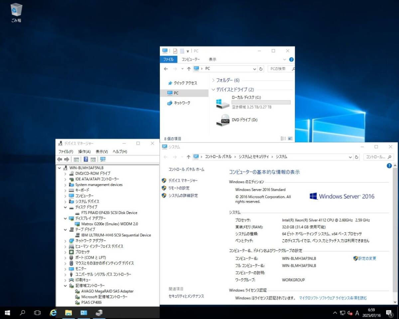Open the Explorer address bar history dropdown
The width and height of the screenshot is (399, 319).
coord(255,69)
